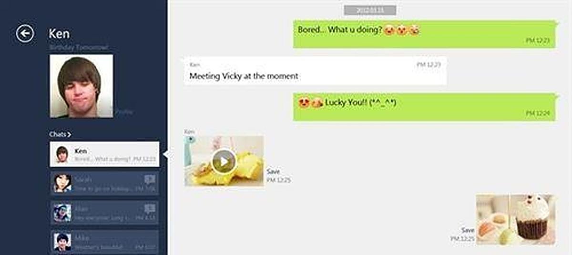This screenshot has width=572, height=255.
Task: Save the sent cupcake photo
Action: (x=468, y=230)
